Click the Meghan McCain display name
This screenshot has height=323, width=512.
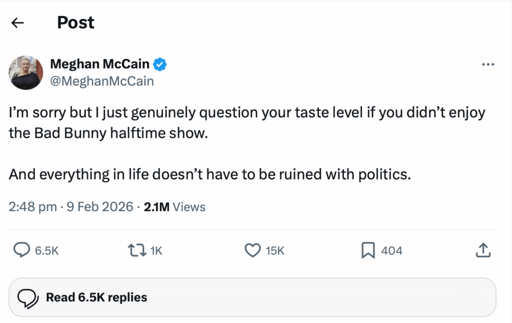click(x=100, y=64)
